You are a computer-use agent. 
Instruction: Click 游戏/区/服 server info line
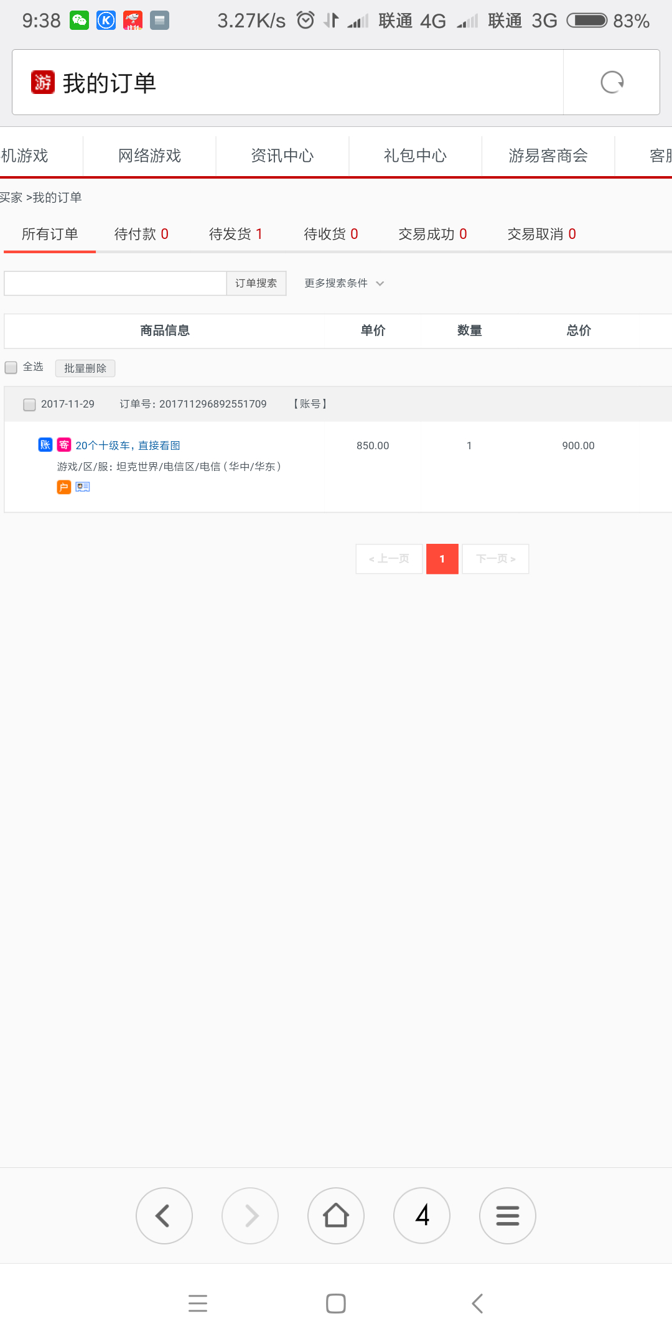(169, 467)
